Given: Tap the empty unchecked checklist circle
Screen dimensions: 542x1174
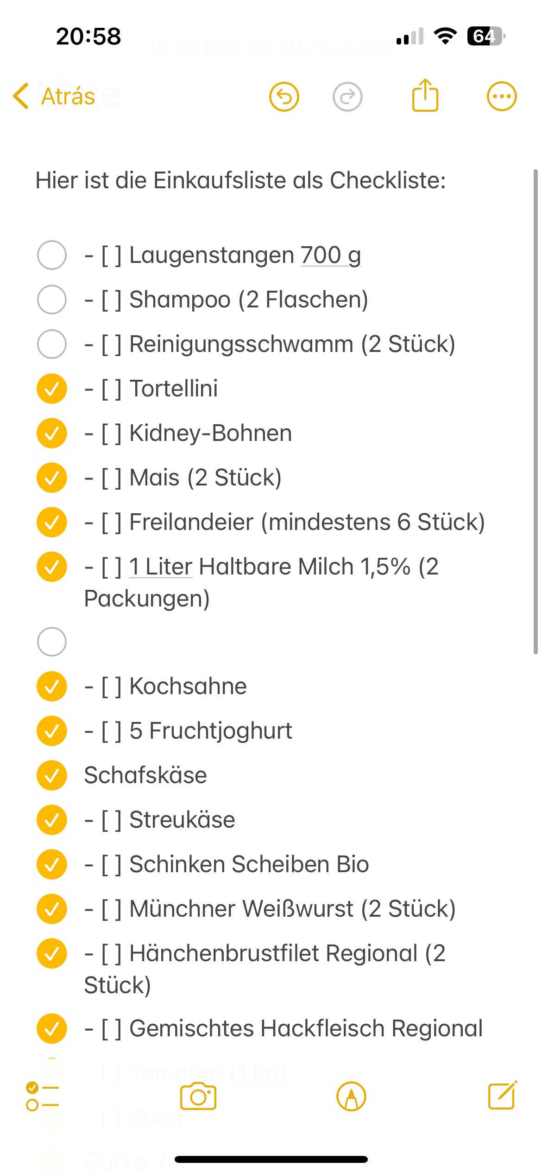Looking at the screenshot, I should 52,642.
